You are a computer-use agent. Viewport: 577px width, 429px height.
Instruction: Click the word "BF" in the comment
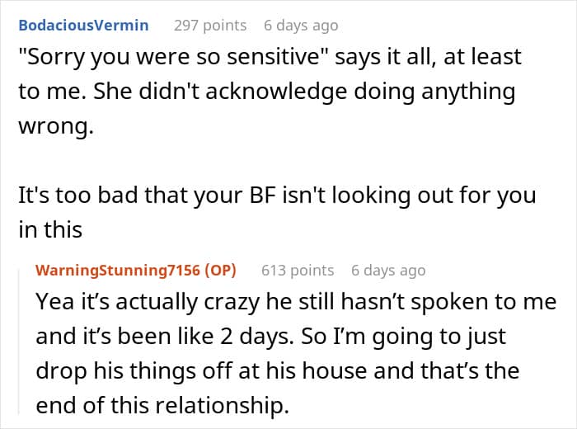[x=263, y=196]
